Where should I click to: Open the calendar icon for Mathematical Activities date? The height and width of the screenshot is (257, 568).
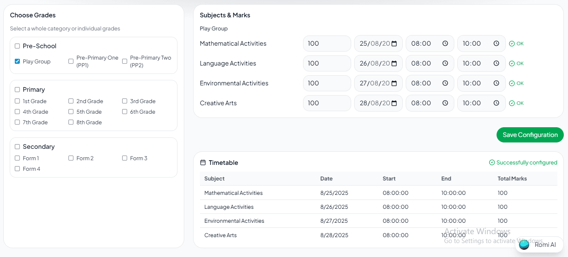coord(395,44)
